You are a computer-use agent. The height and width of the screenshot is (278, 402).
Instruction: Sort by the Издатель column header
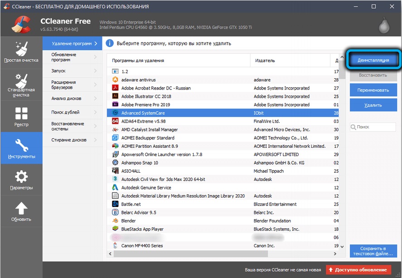(x=290, y=61)
